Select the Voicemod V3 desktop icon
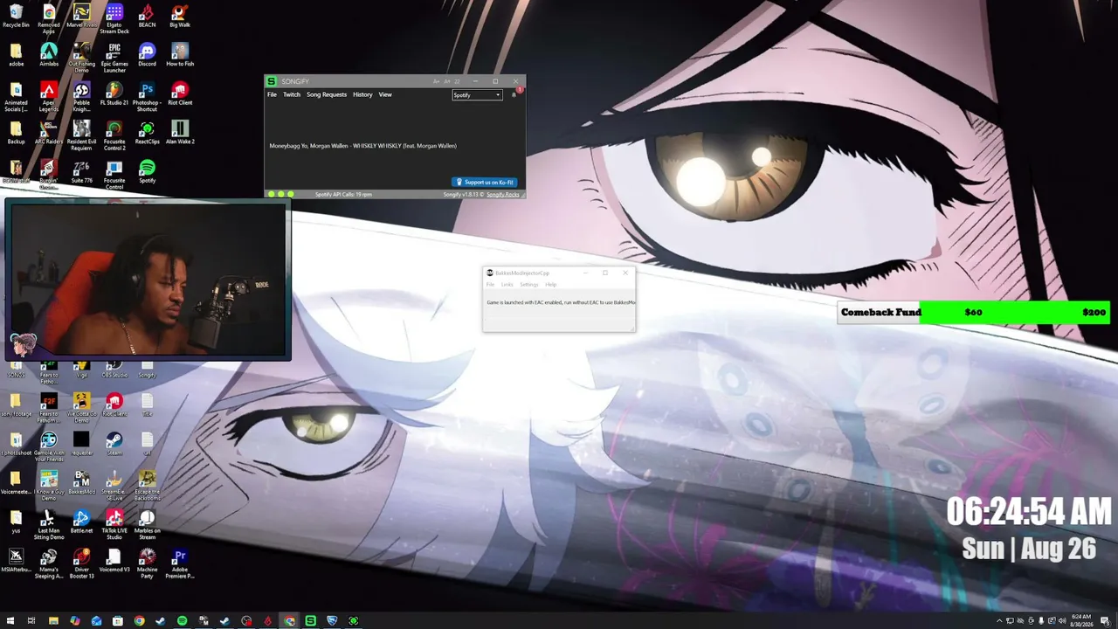 (x=114, y=560)
